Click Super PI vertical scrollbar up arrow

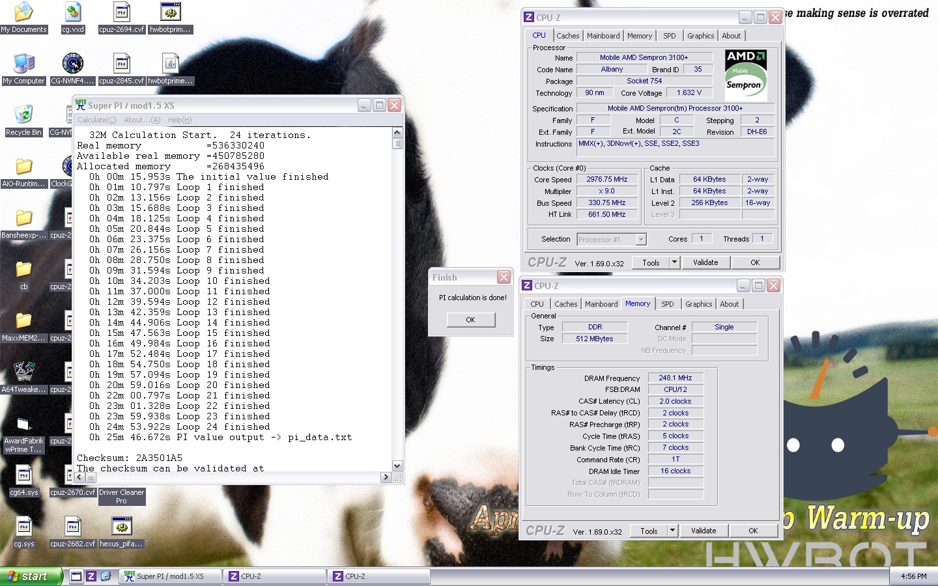[397, 133]
